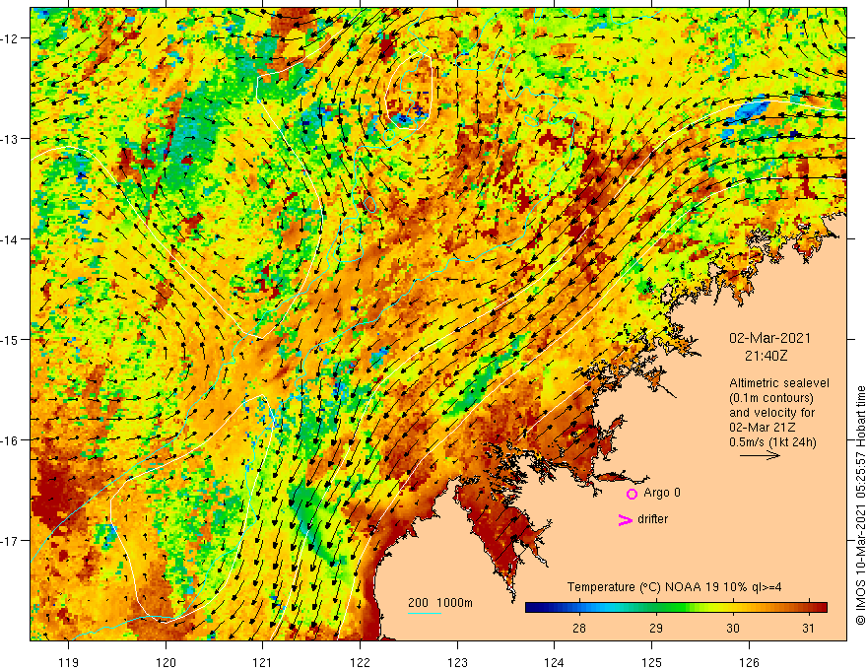Viewport: 867px width, 670px height.
Task: Click the 'Altimetric sealevel' caption line
Action: tap(779, 383)
